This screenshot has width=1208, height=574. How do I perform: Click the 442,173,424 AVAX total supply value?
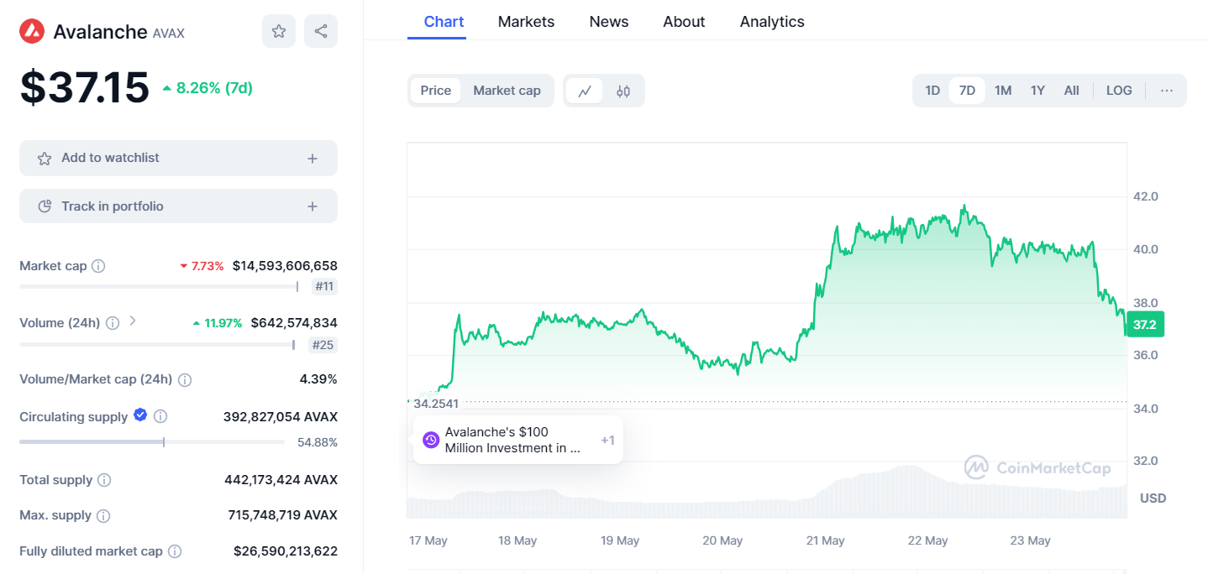point(281,480)
